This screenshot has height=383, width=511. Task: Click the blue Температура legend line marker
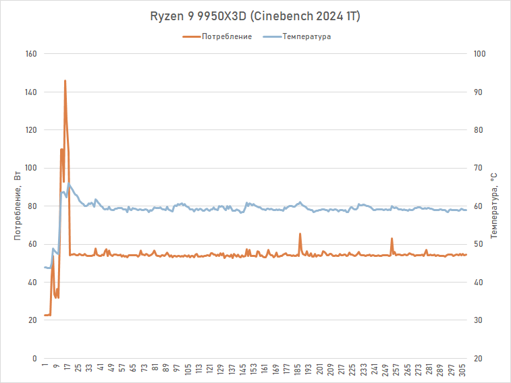click(x=272, y=36)
